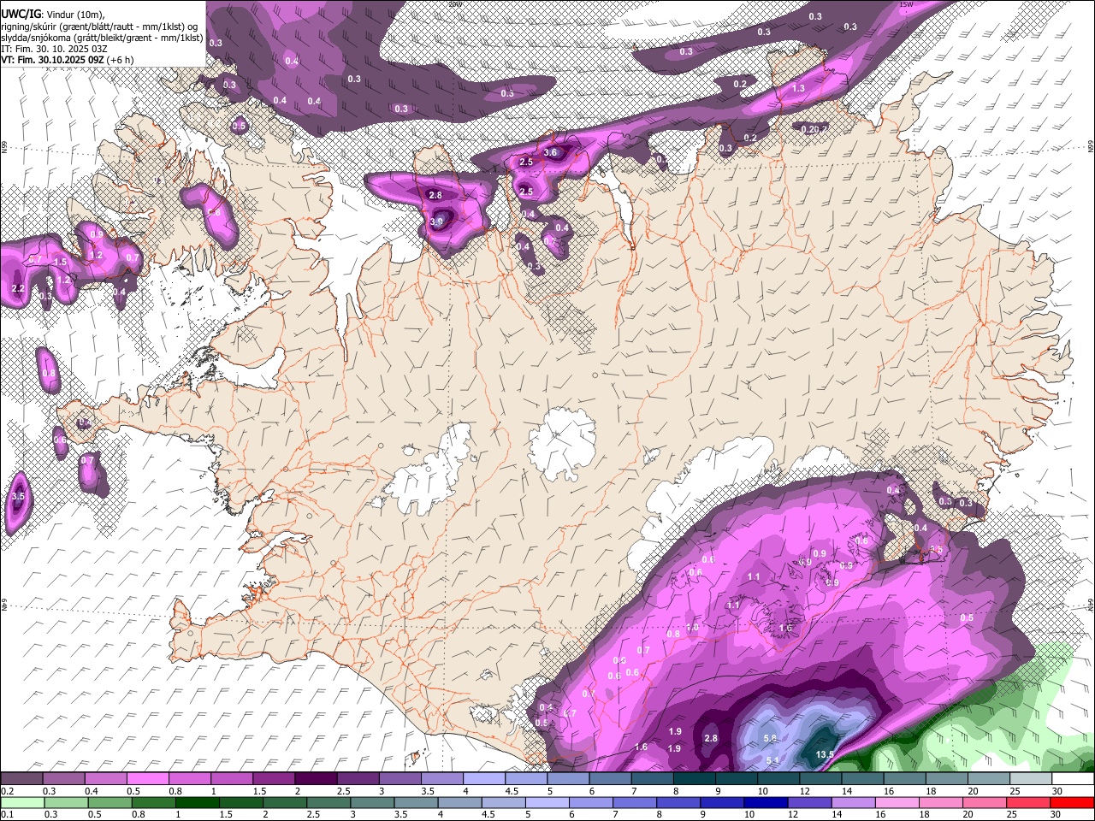The width and height of the screenshot is (1095, 821).
Task: Click the 13.5 precipitation value on the map
Action: tap(825, 755)
